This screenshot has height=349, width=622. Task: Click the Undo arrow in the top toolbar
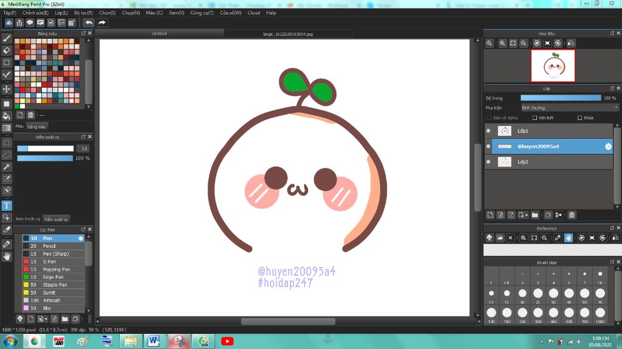(x=89, y=22)
